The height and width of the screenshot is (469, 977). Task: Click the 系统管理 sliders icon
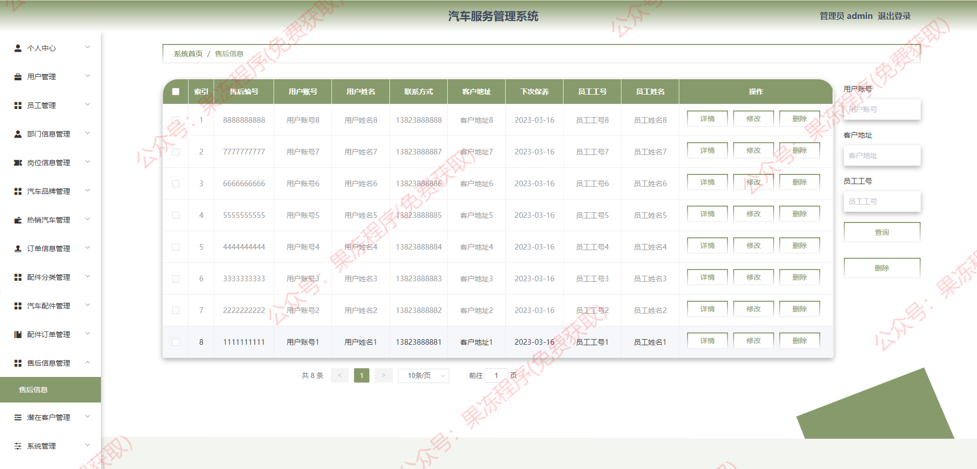click(18, 446)
